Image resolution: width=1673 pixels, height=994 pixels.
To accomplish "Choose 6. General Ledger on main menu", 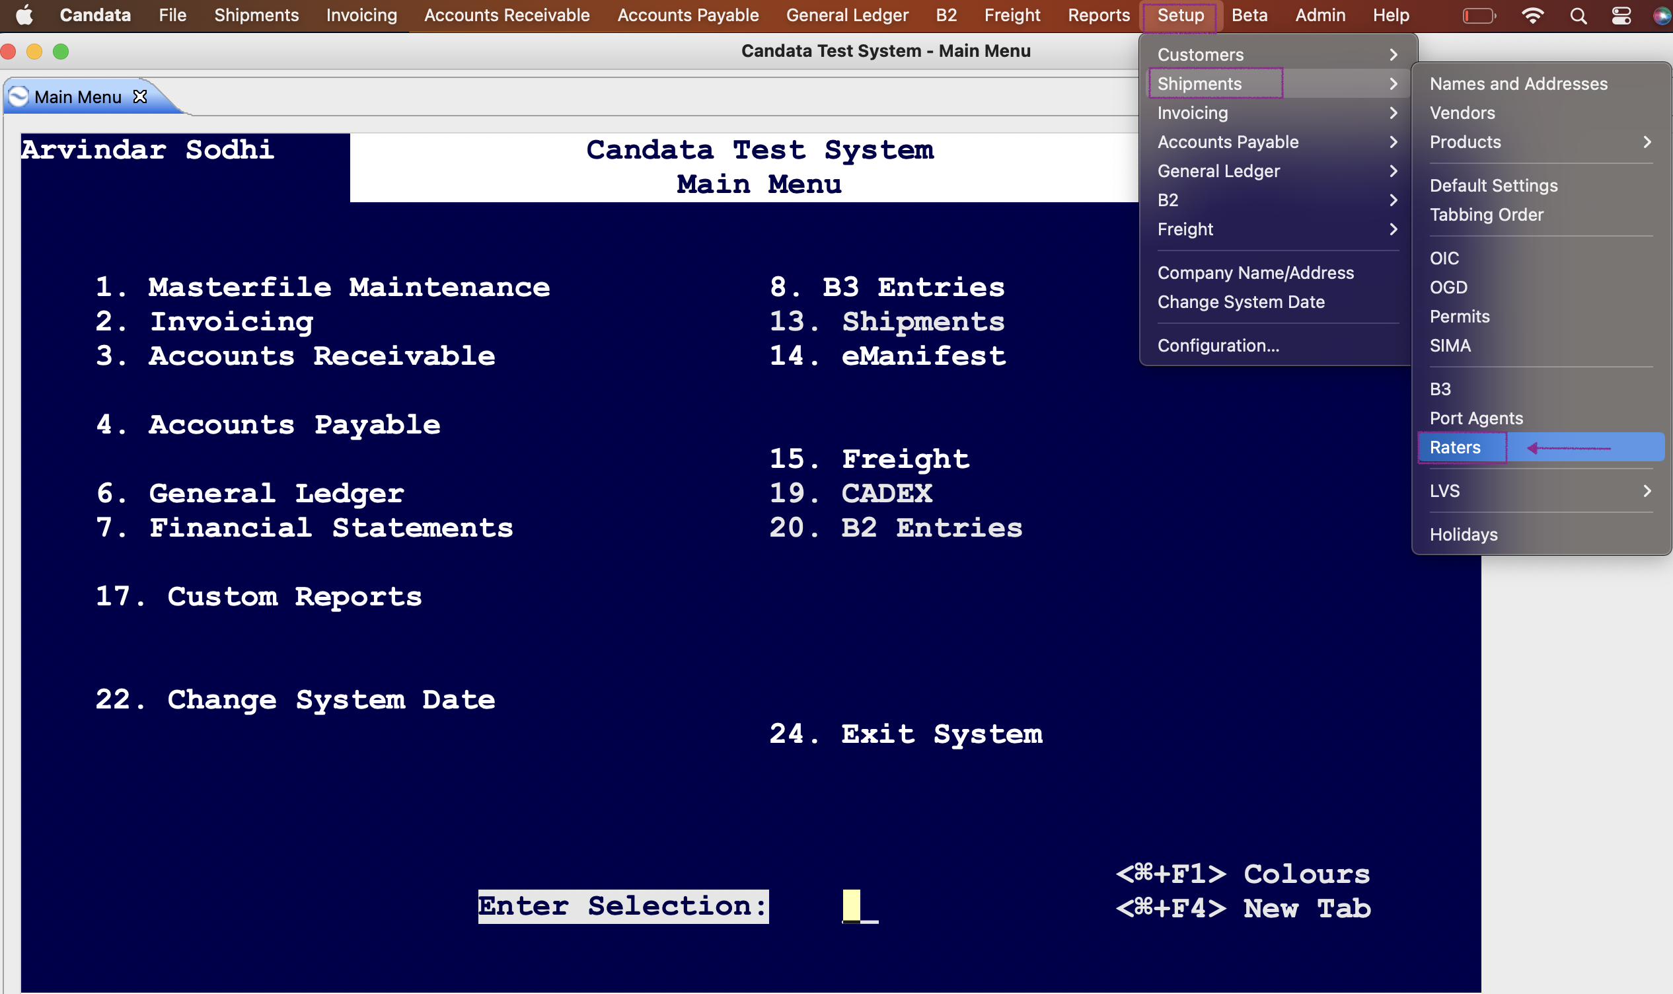I will click(250, 494).
